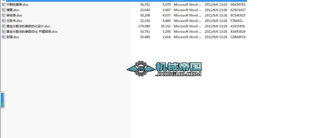
Task: Click Microsoft Word type in 审核表.doc row
Action: pyautogui.click(x=187, y=15)
